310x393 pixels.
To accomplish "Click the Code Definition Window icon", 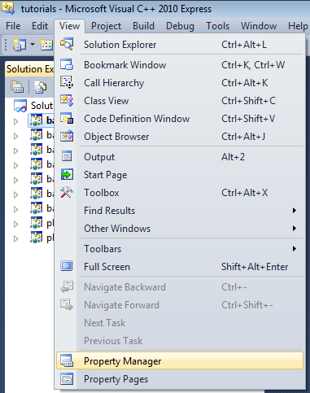I will (67, 118).
